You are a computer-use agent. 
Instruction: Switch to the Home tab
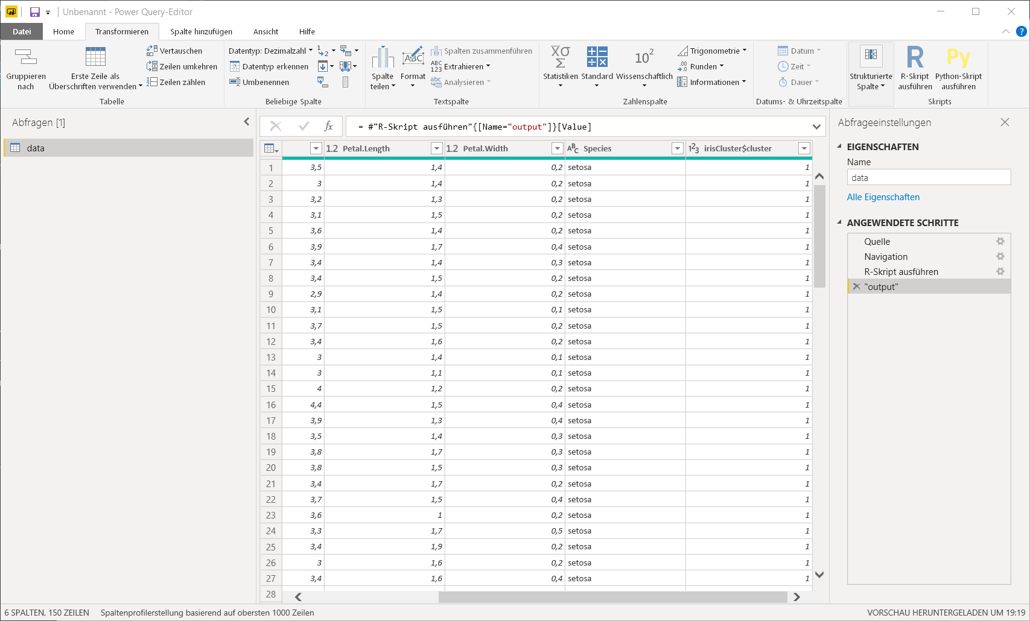pyautogui.click(x=63, y=31)
